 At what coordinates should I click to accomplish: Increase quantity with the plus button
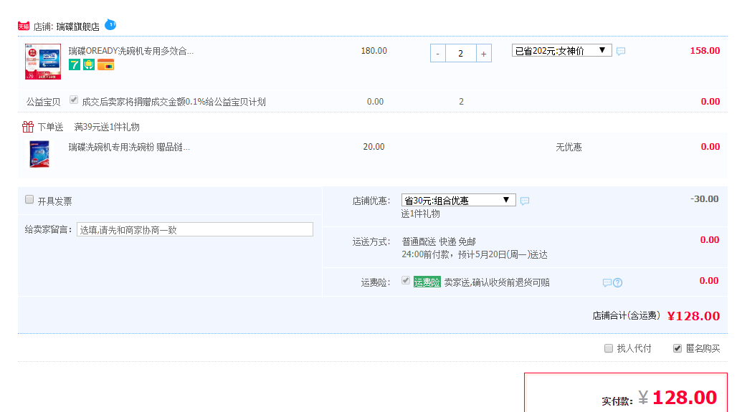(x=484, y=54)
